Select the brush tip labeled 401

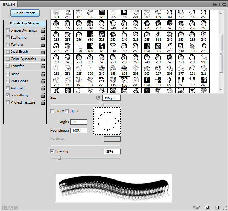click(x=192, y=48)
